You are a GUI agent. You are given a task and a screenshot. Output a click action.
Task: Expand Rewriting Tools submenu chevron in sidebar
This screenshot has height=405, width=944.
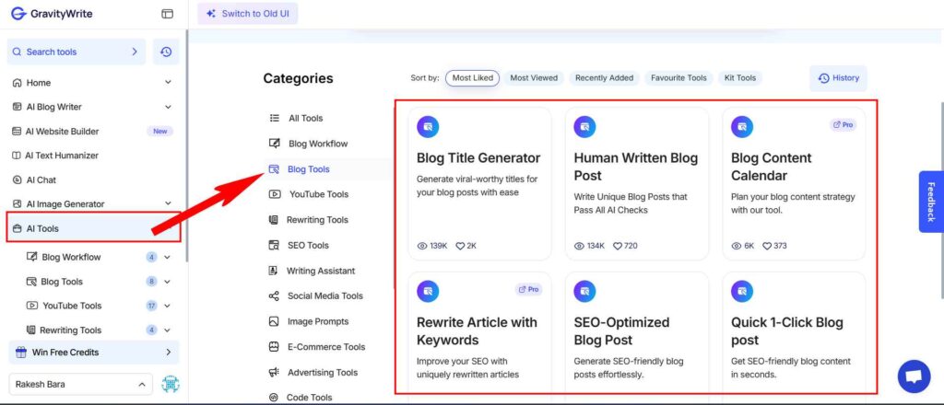(168, 330)
